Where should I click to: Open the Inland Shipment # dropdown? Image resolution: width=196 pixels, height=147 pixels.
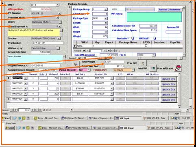coord(60,26)
